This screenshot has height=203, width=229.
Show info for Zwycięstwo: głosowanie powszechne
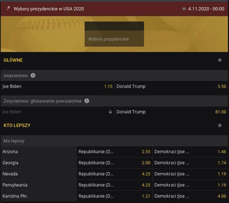point(86,101)
